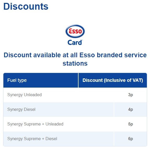This screenshot has height=148, width=150.
Task: Click the Esso oval logo
Action: pos(75,31)
